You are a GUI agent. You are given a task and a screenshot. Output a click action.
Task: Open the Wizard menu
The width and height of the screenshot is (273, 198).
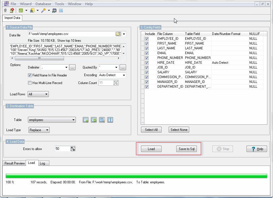[26, 4]
